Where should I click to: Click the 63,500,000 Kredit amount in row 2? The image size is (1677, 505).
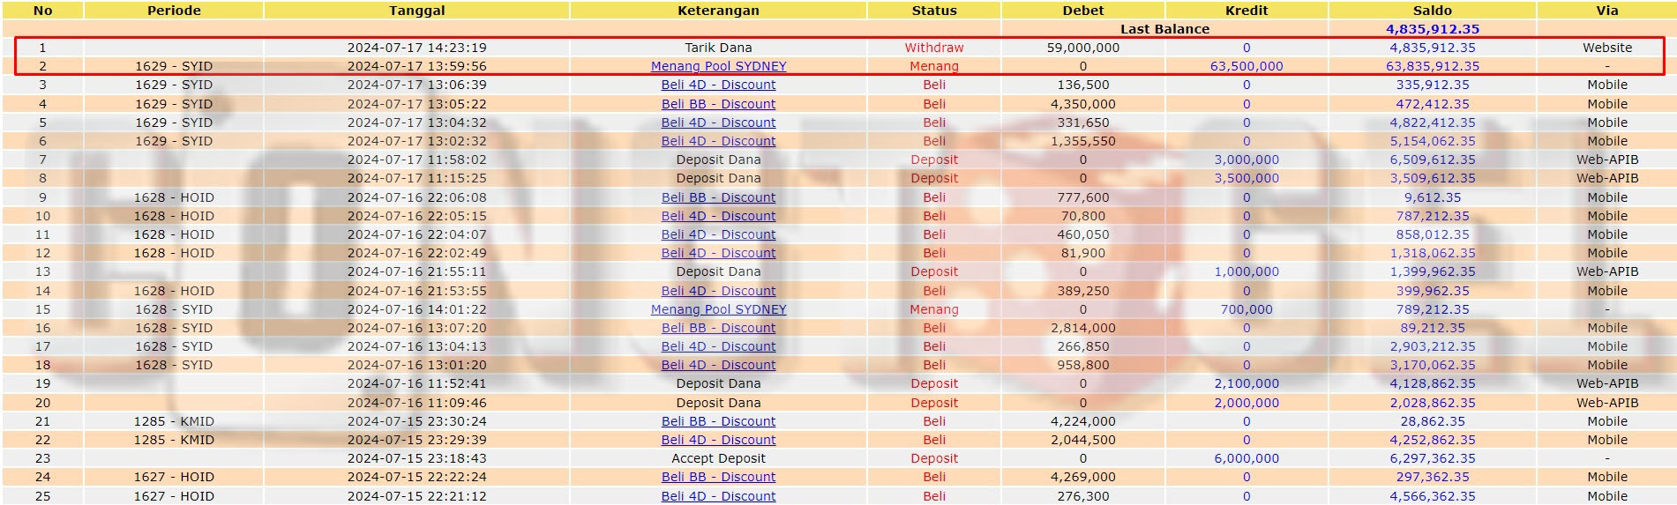tap(1246, 66)
